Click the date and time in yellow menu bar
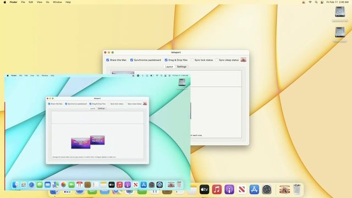 point(337,2)
